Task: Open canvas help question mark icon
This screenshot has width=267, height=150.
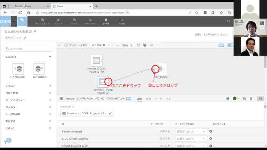Action: pos(145,45)
